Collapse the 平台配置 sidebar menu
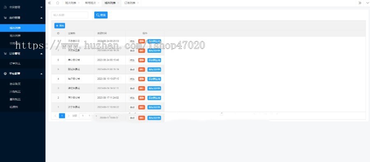The height and width of the screenshot is (162, 370). click(x=23, y=74)
